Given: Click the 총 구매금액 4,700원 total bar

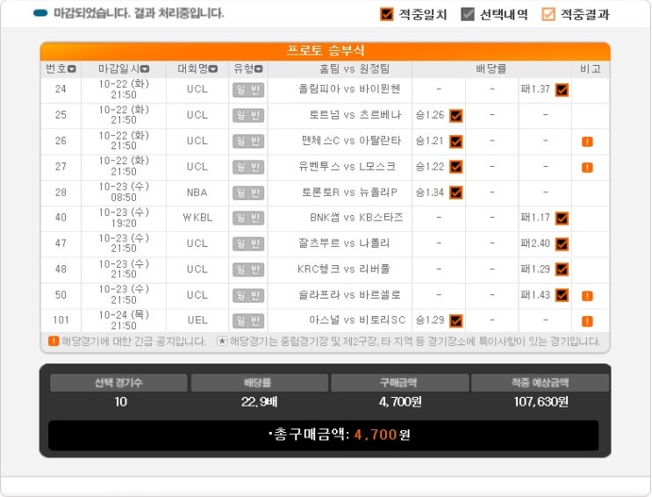Looking at the screenshot, I should 324,435.
